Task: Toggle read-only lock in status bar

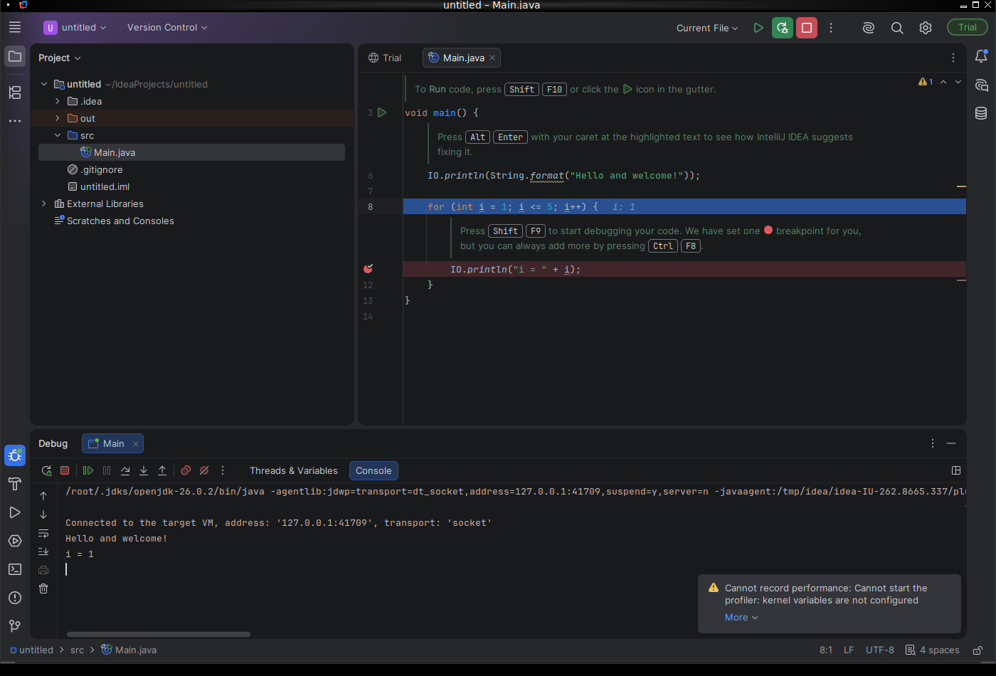Action: tap(978, 650)
